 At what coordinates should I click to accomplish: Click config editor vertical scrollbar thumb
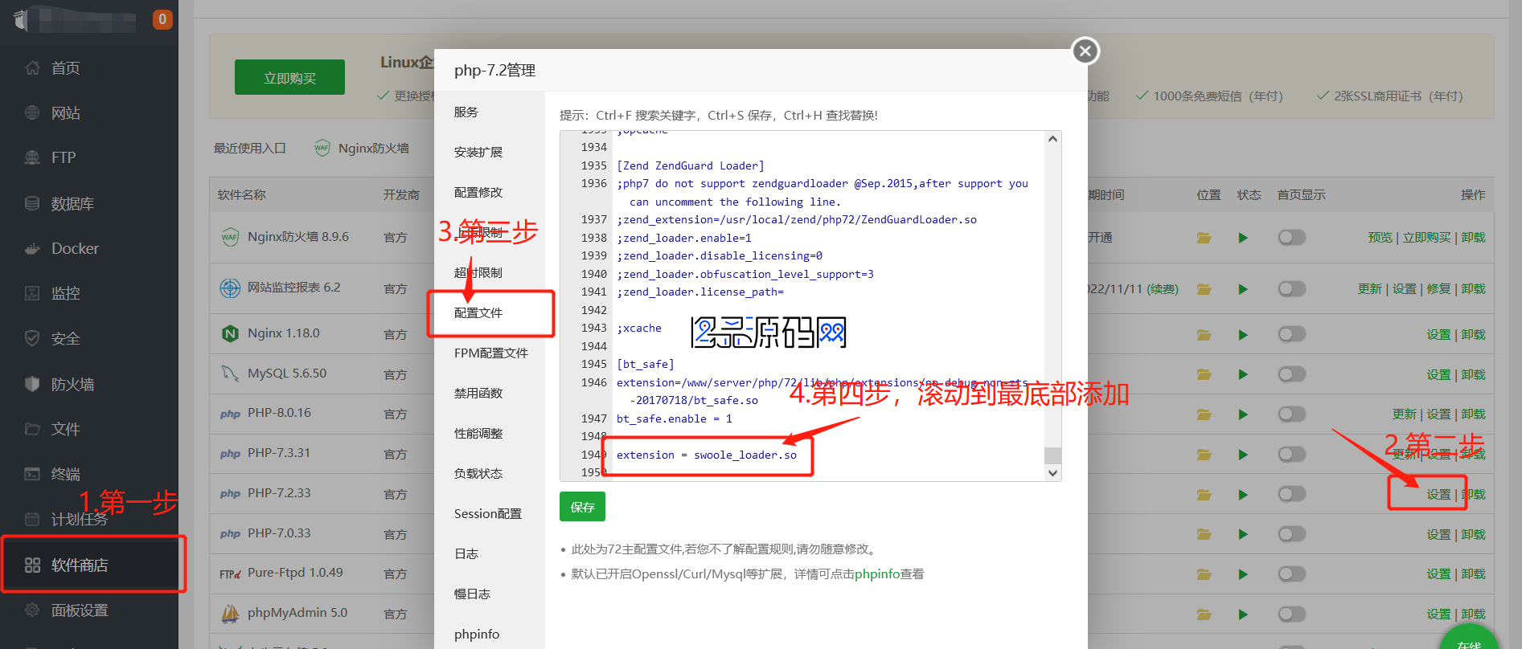click(x=1052, y=455)
